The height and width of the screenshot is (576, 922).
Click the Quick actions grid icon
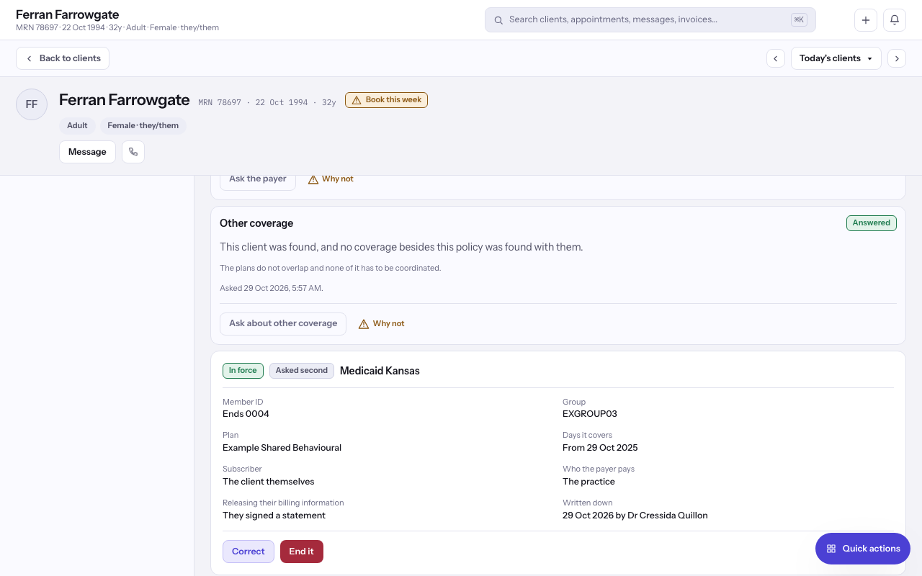831,549
